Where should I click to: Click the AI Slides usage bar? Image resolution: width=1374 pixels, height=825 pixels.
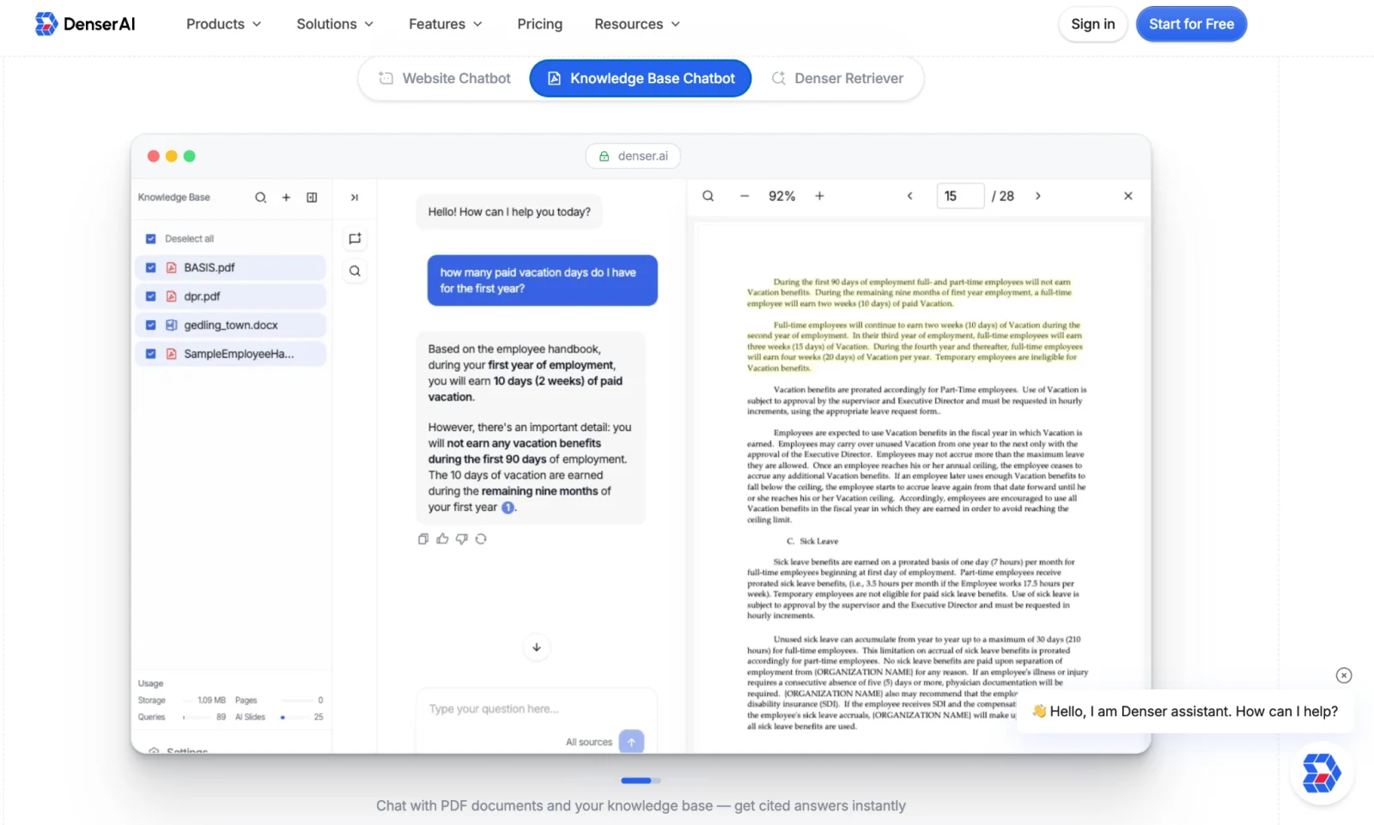click(x=295, y=717)
